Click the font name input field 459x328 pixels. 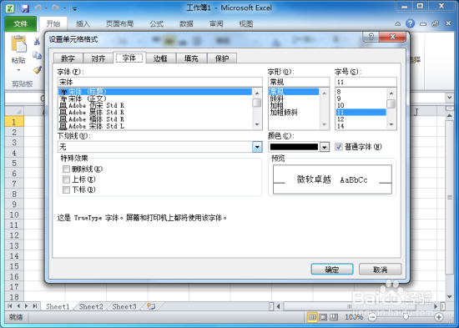pos(160,82)
